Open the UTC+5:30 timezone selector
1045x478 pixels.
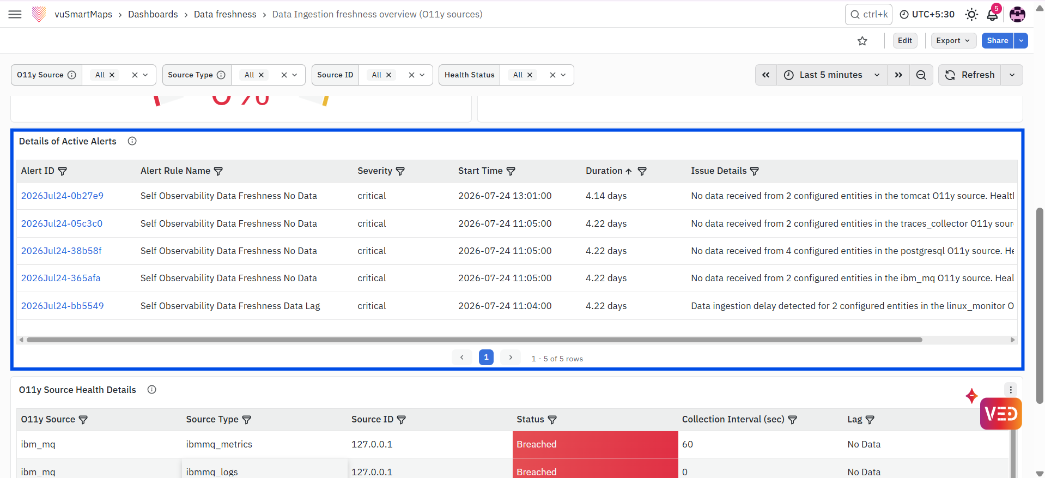pos(927,14)
